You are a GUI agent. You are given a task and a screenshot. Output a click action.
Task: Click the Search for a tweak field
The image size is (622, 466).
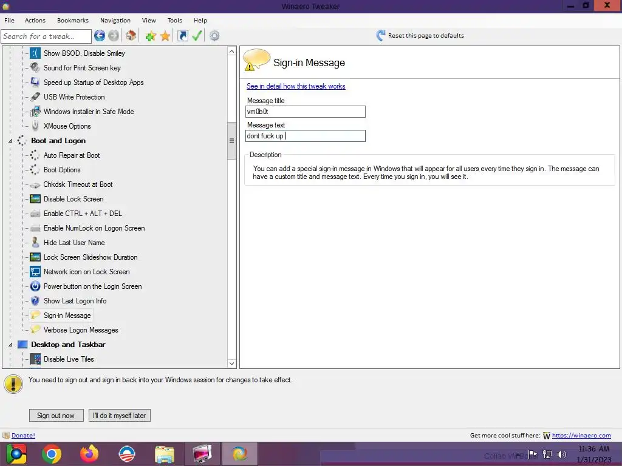click(46, 36)
